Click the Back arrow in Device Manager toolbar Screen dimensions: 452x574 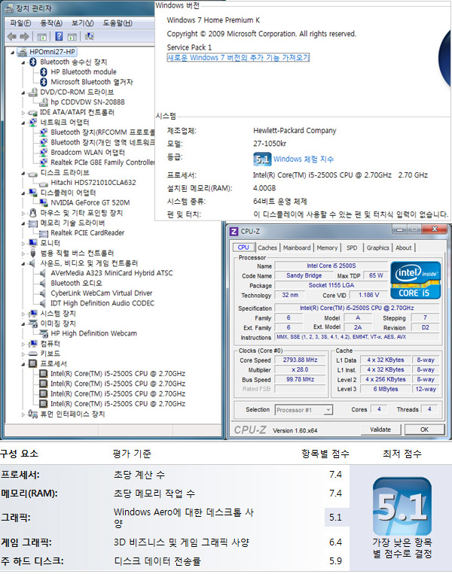[x=12, y=36]
